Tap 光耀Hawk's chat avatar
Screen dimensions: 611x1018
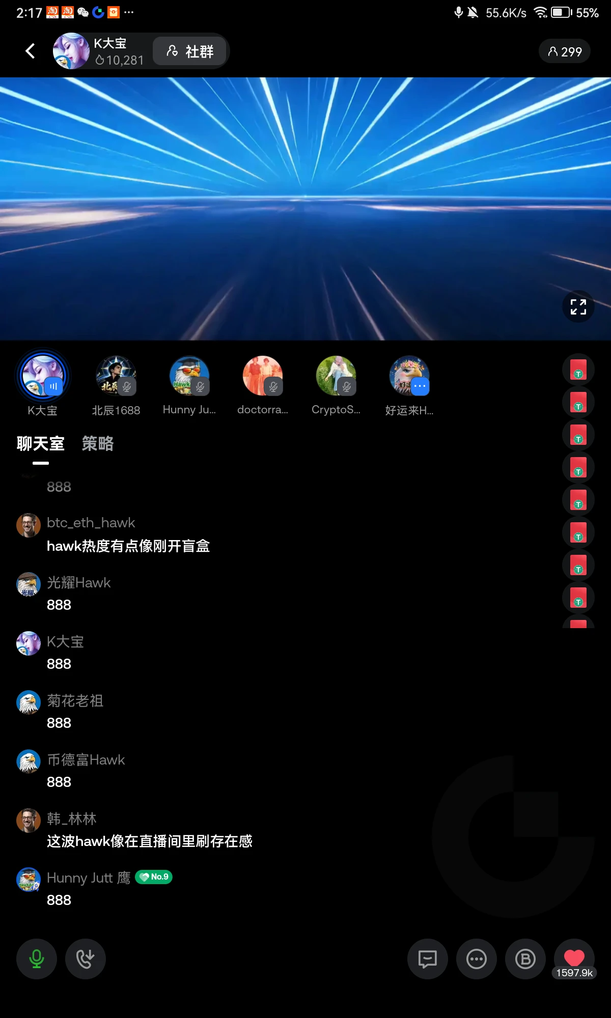(x=29, y=584)
